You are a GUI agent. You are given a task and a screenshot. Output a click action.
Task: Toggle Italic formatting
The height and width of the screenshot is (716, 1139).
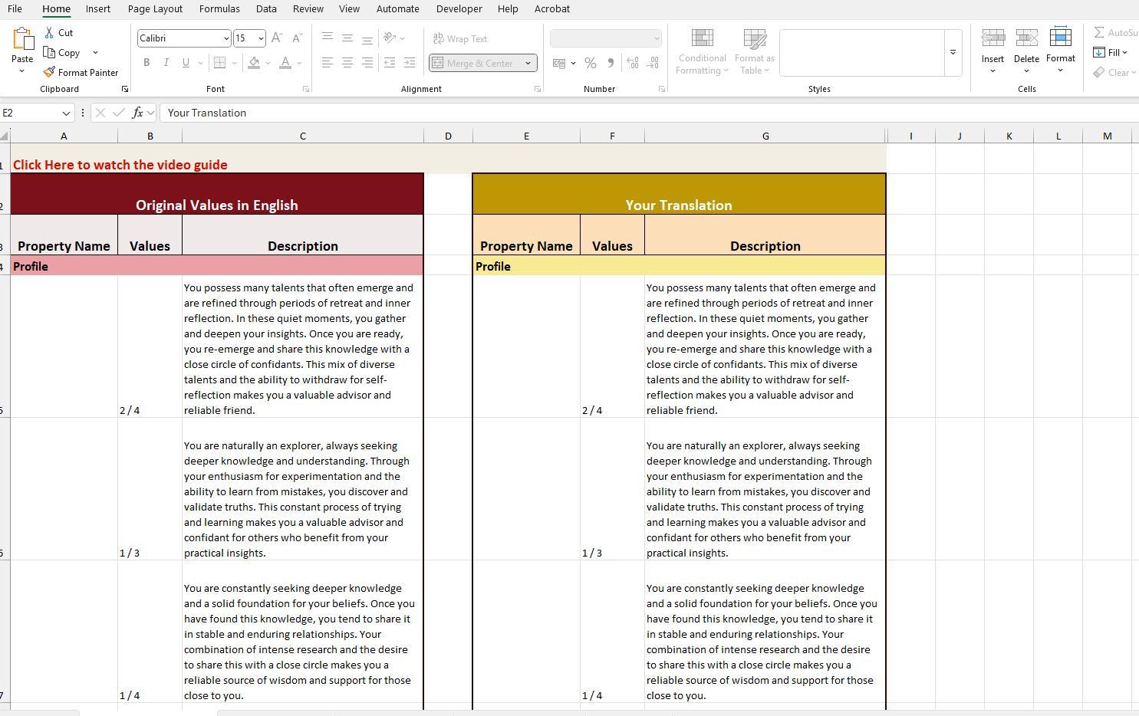166,63
